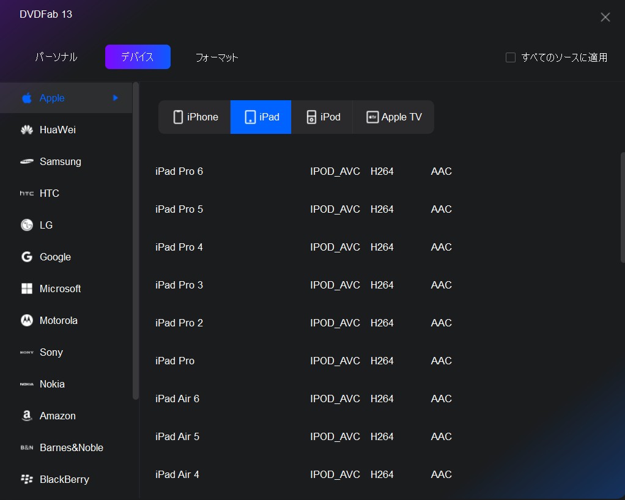Choose the LG brand icon

click(26, 226)
